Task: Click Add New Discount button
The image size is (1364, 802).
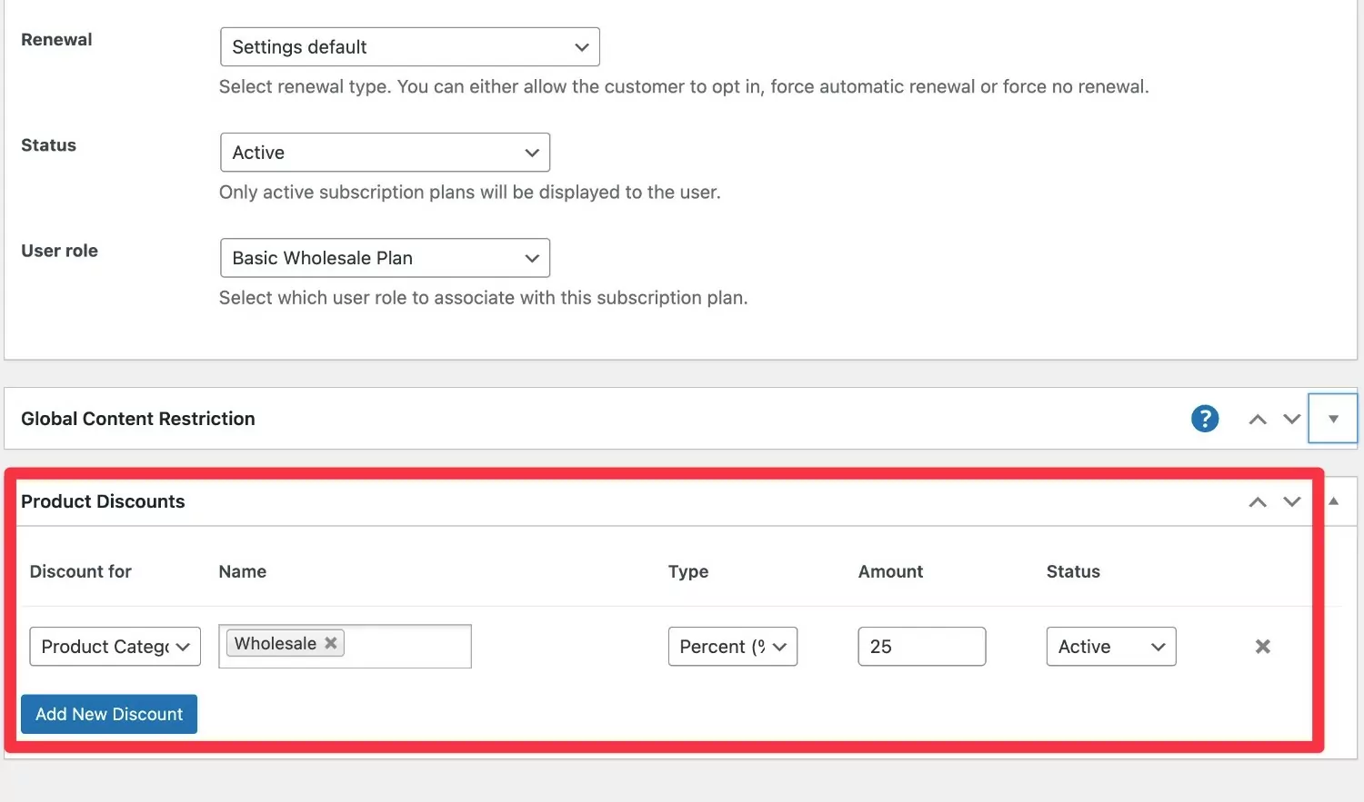Action: [109, 714]
